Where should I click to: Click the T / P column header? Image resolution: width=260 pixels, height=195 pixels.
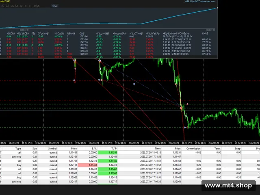[x=114, y=149]
